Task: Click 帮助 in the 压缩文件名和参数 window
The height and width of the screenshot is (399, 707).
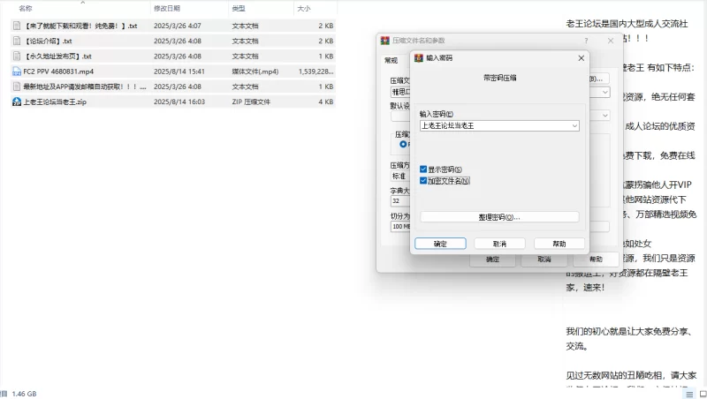Action: (x=596, y=260)
